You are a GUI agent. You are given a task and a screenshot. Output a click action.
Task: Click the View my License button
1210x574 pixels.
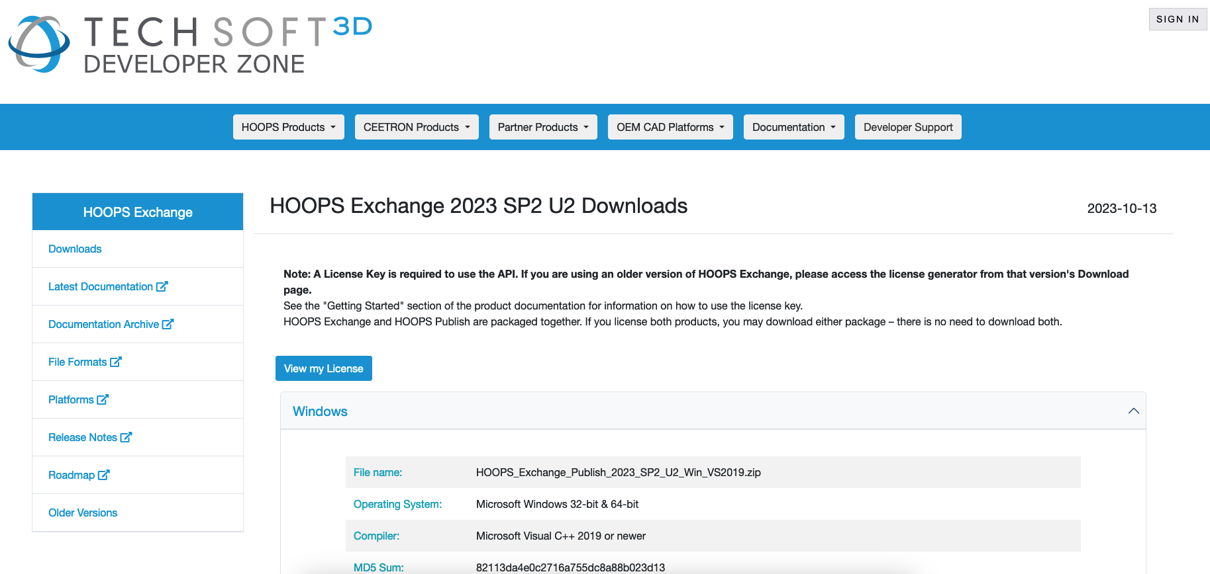[x=324, y=368]
